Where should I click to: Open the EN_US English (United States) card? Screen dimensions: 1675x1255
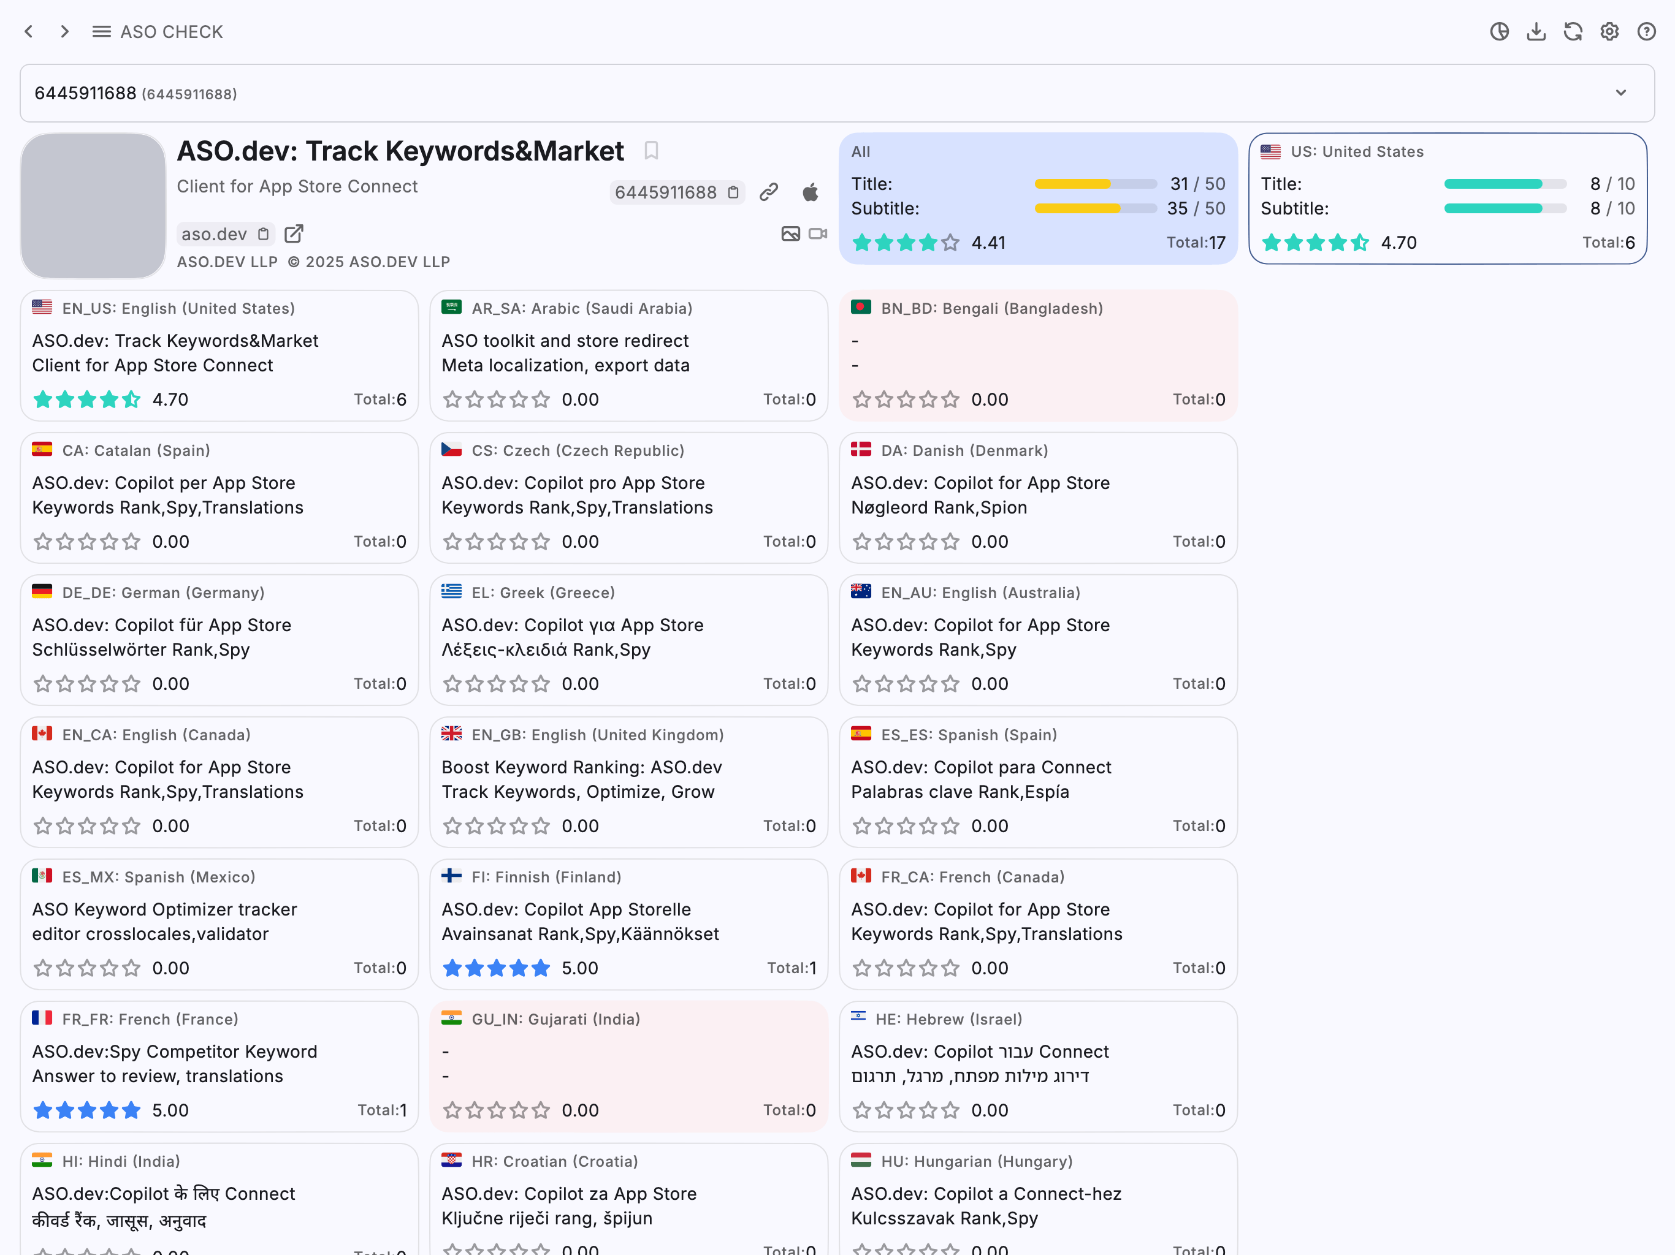pos(219,356)
